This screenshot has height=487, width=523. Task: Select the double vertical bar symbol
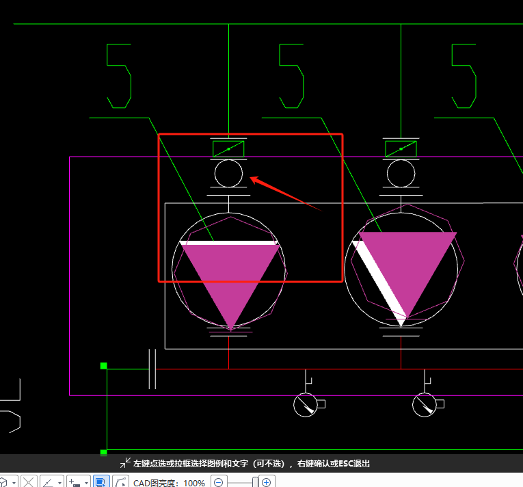152,369
